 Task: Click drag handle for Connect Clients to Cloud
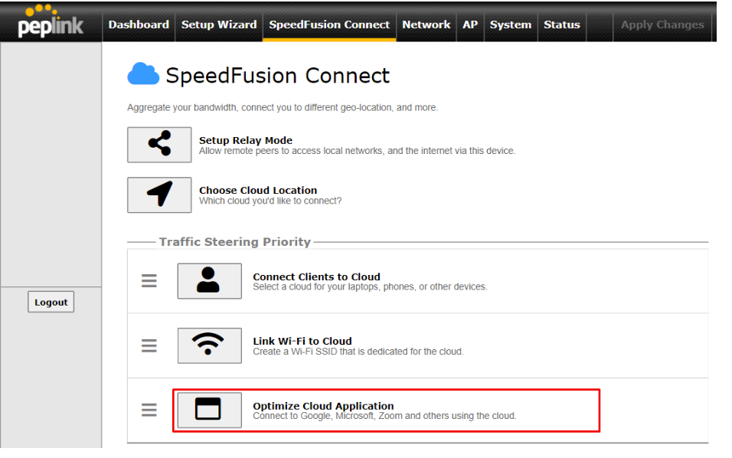(149, 280)
